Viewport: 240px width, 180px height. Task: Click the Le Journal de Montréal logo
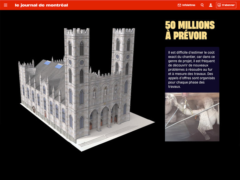41,5
